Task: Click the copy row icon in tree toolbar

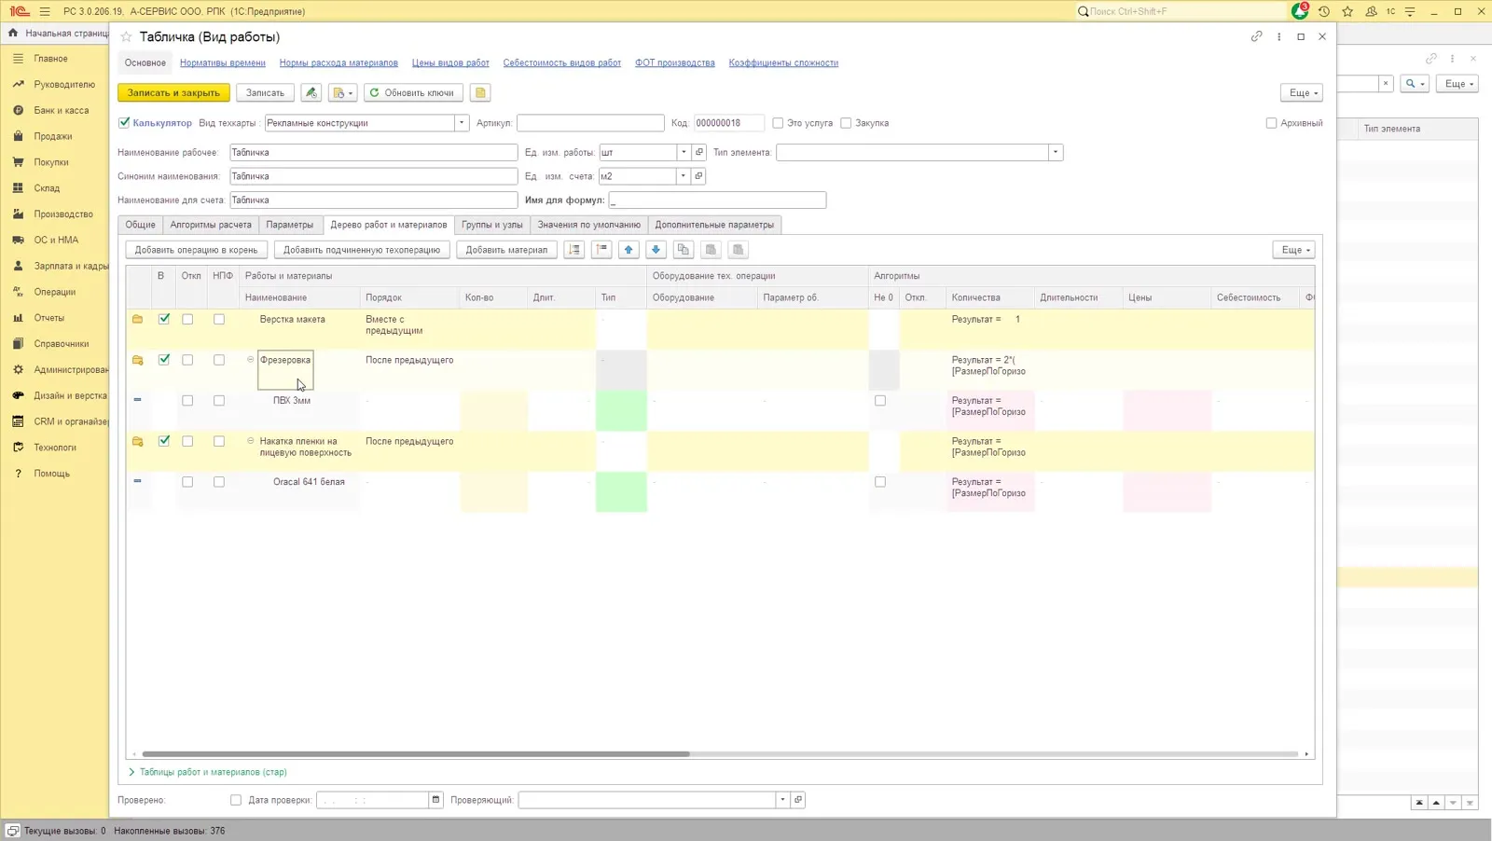Action: (x=684, y=250)
